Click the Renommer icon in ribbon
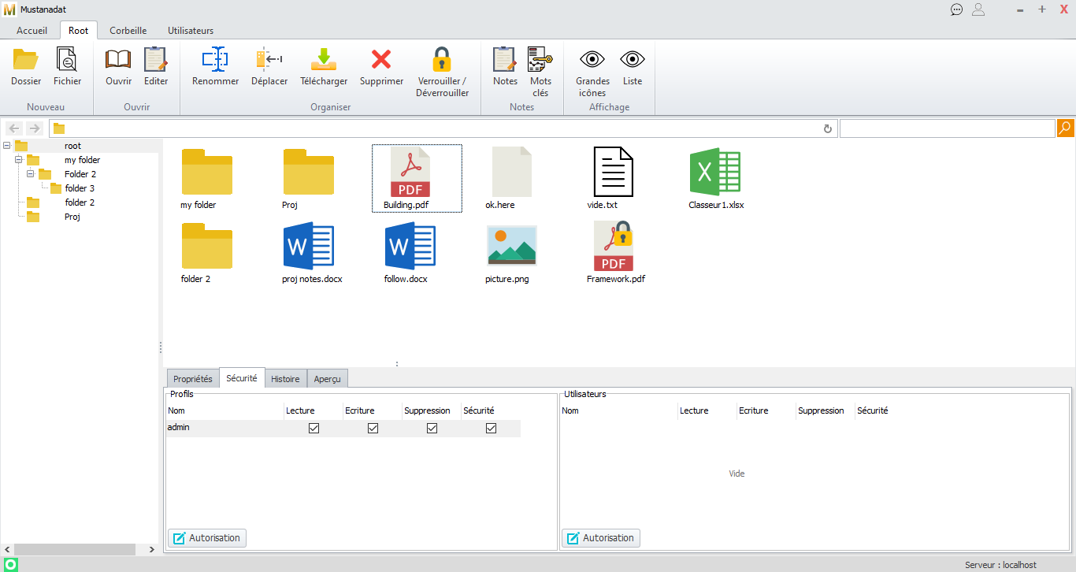Image resolution: width=1076 pixels, height=572 pixels. pos(215,60)
